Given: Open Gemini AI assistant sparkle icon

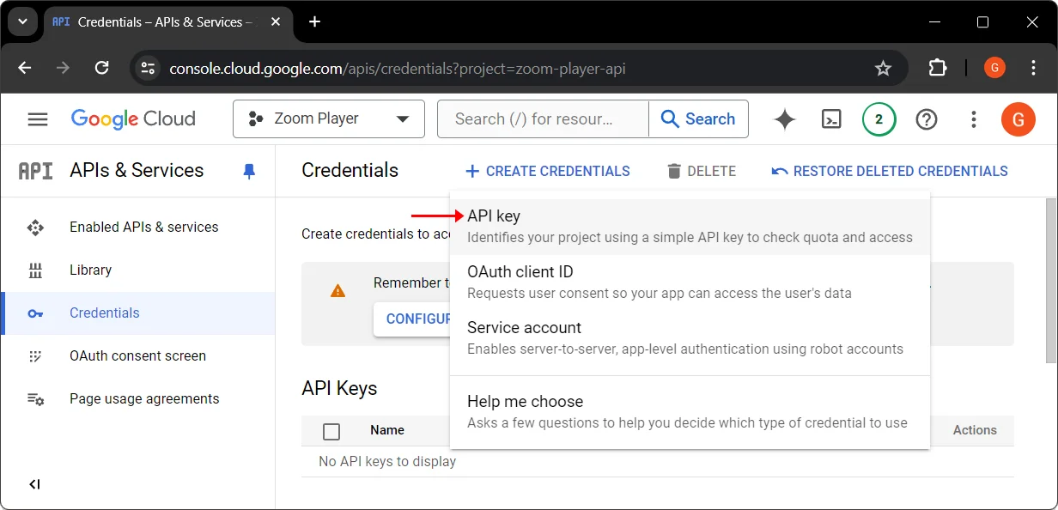Looking at the screenshot, I should pyautogui.click(x=785, y=119).
